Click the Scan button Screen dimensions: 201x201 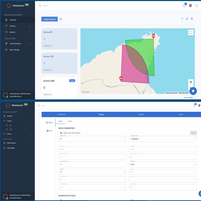[193, 133]
